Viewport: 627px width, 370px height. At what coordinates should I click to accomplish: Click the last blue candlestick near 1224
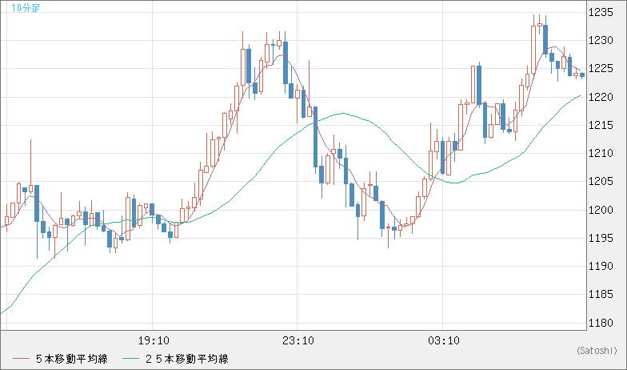pos(582,75)
